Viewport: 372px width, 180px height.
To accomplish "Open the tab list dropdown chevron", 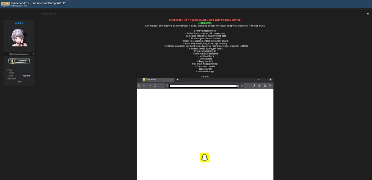I will [259, 79].
